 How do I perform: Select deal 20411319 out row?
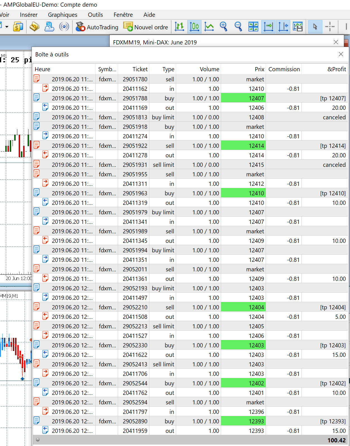click(190, 203)
